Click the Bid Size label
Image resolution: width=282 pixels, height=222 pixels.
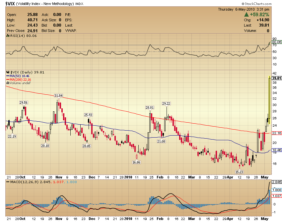tap(48, 31)
